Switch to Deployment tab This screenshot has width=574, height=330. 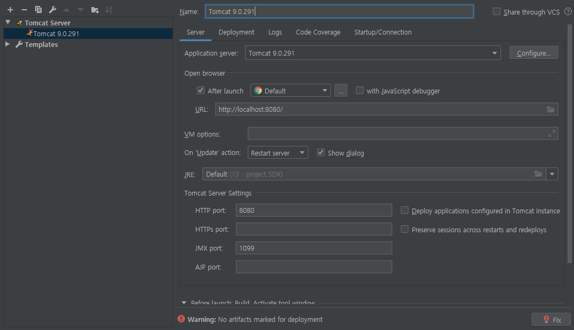tap(236, 32)
